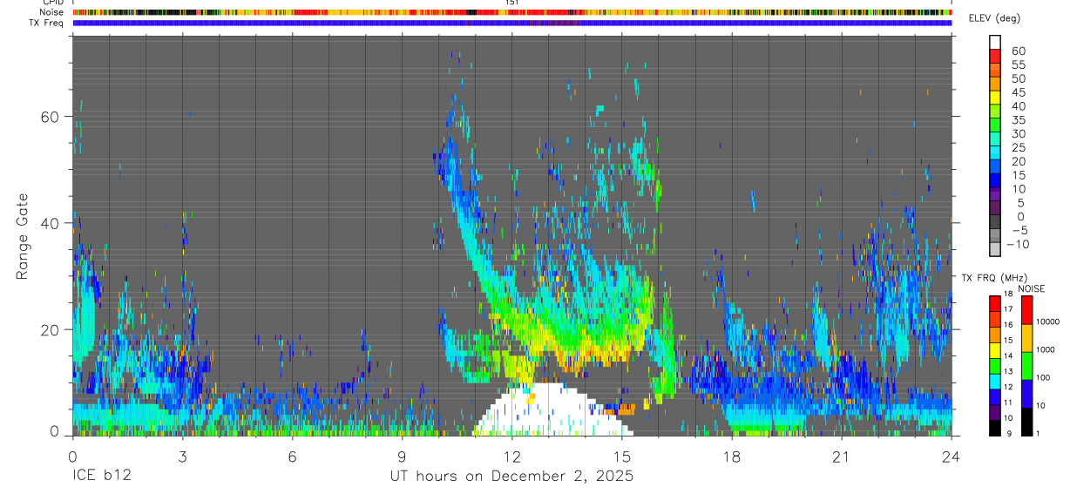Select the '60' label on ELEV scale

pyautogui.click(x=1017, y=51)
